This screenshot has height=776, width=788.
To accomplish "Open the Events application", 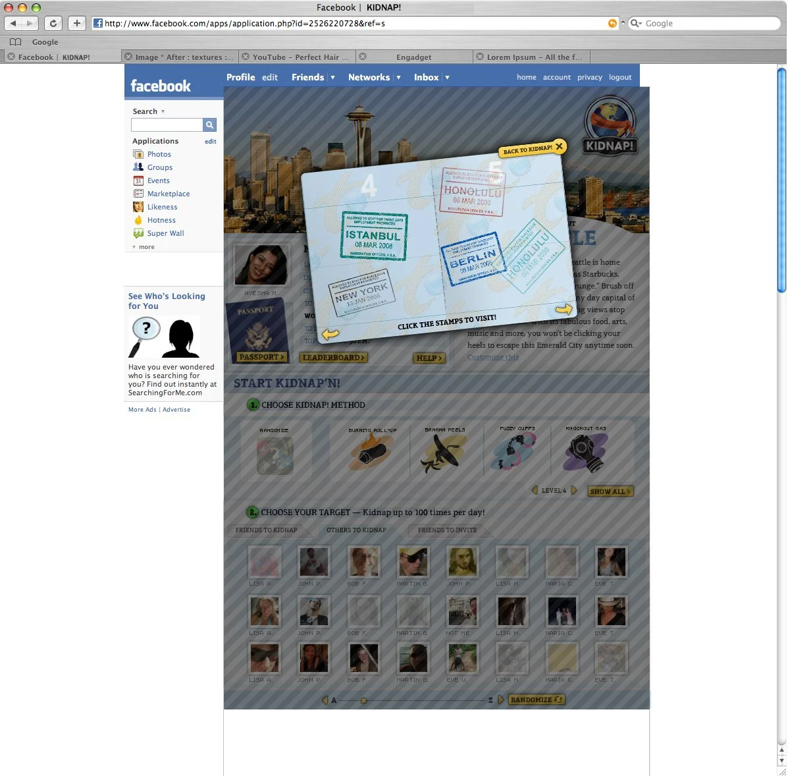I will [x=158, y=180].
